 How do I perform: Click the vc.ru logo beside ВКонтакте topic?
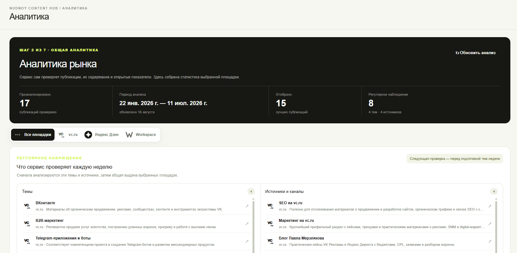click(27, 206)
